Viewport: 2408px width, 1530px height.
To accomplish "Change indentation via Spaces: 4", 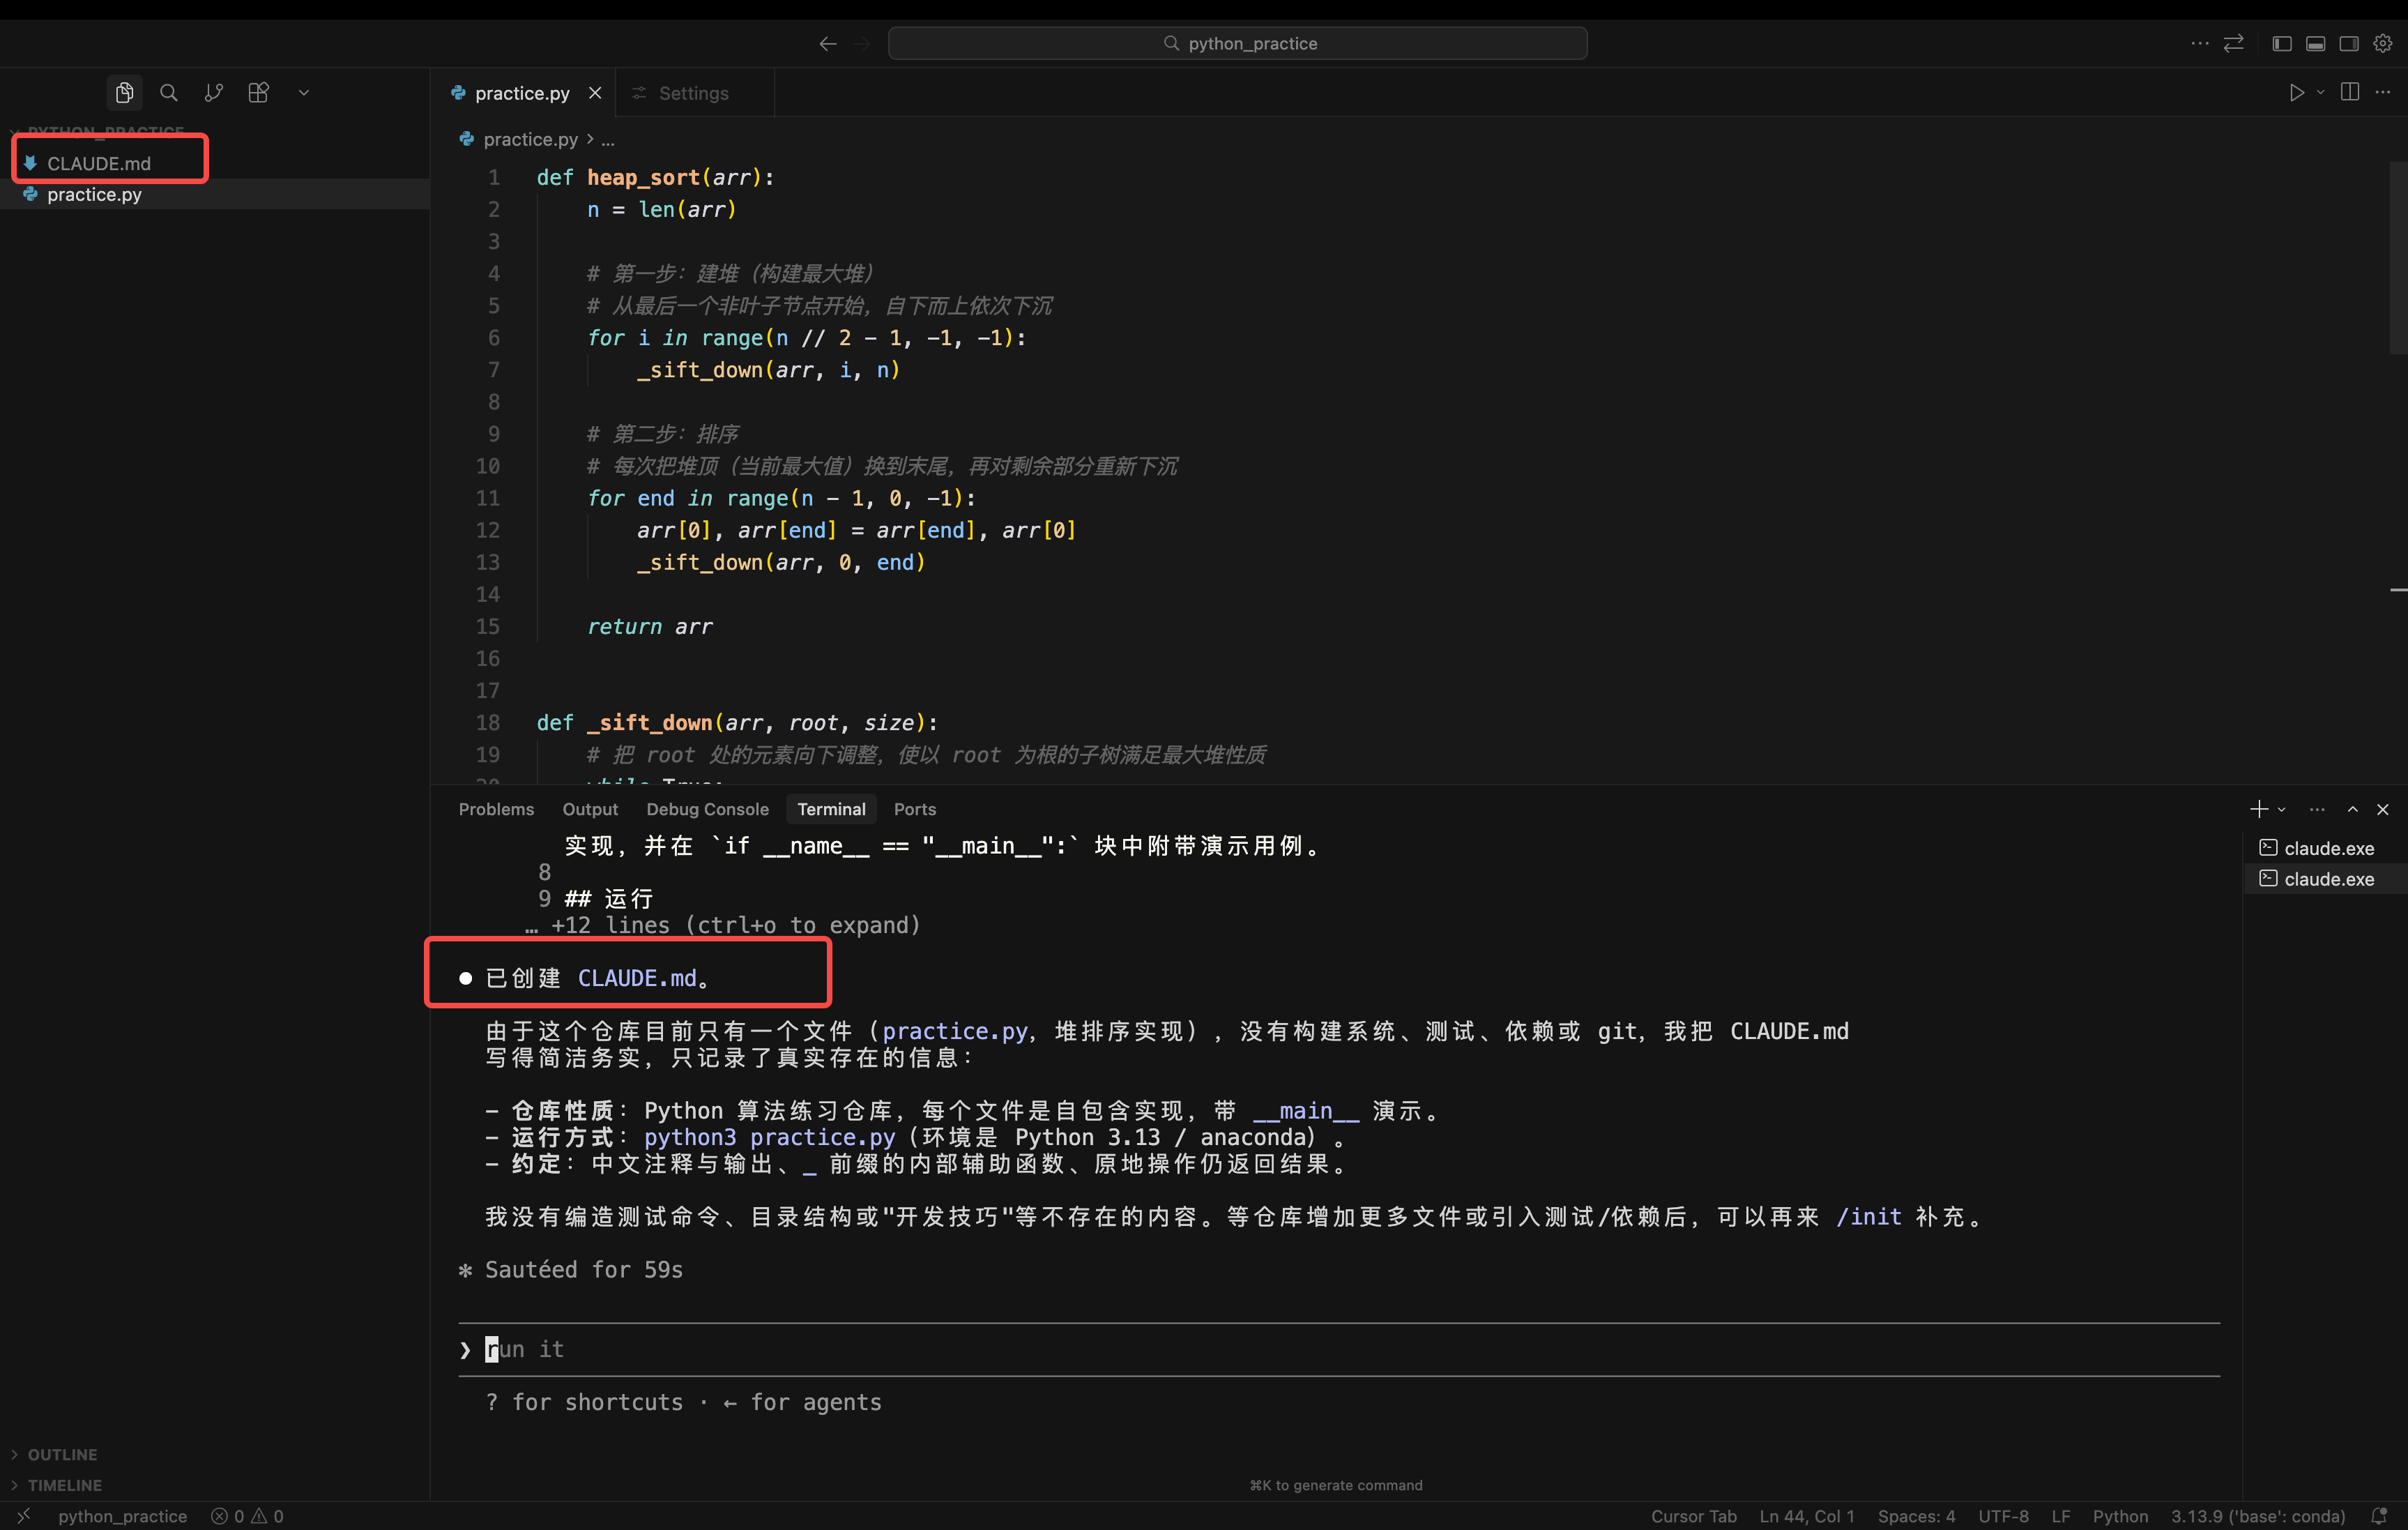I will (x=1916, y=1516).
